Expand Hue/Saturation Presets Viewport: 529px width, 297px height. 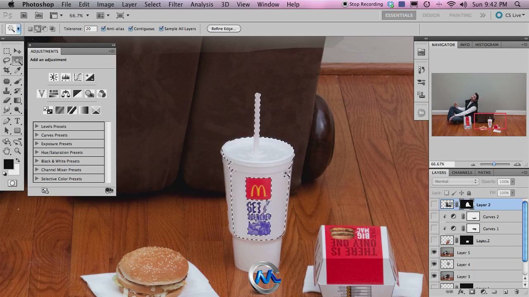coord(37,152)
